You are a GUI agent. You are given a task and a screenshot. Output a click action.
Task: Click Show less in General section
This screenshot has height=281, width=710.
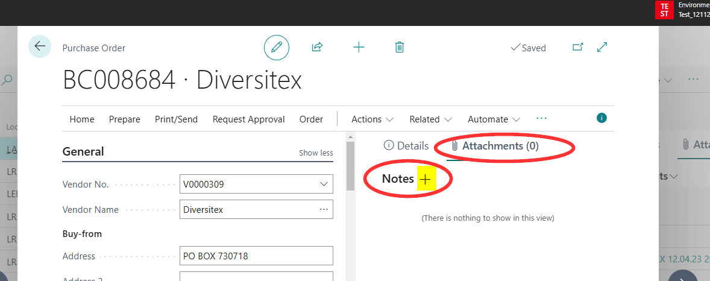pos(316,153)
